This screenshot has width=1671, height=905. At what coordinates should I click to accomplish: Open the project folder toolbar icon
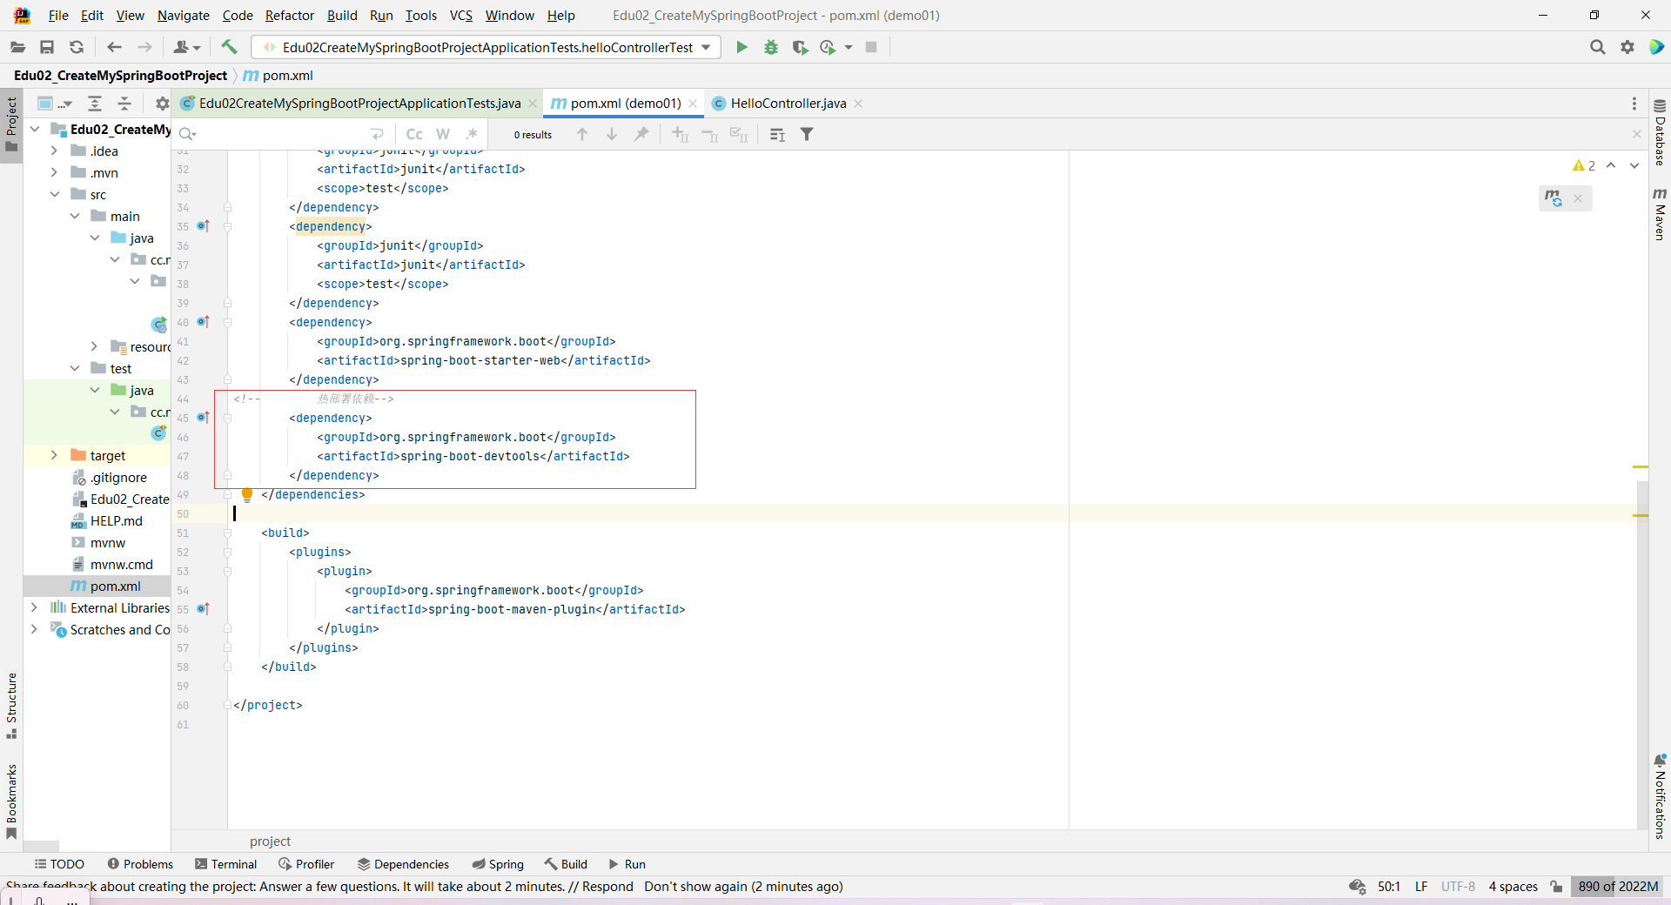point(17,47)
